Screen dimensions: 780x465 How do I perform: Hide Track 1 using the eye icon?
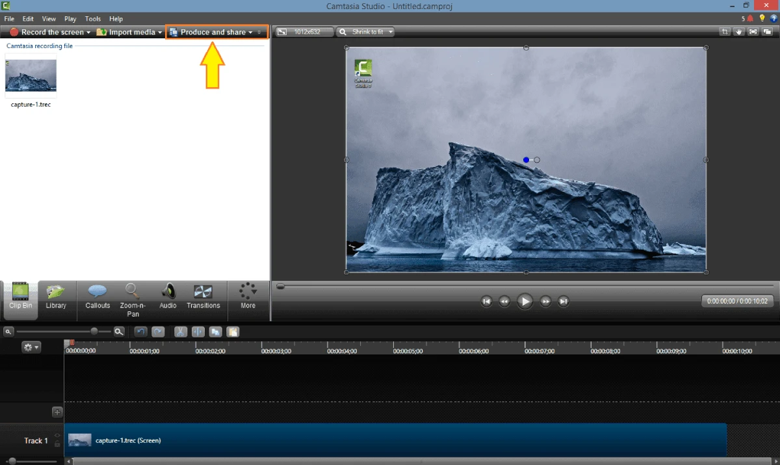pos(57,436)
